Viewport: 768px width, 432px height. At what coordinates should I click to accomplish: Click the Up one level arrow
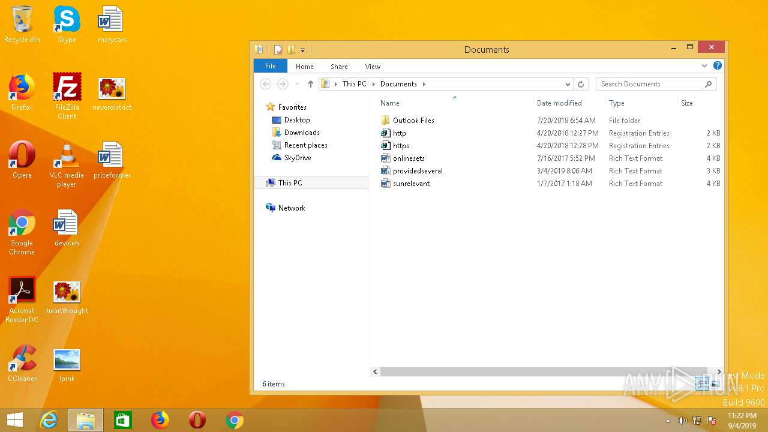[x=310, y=84]
